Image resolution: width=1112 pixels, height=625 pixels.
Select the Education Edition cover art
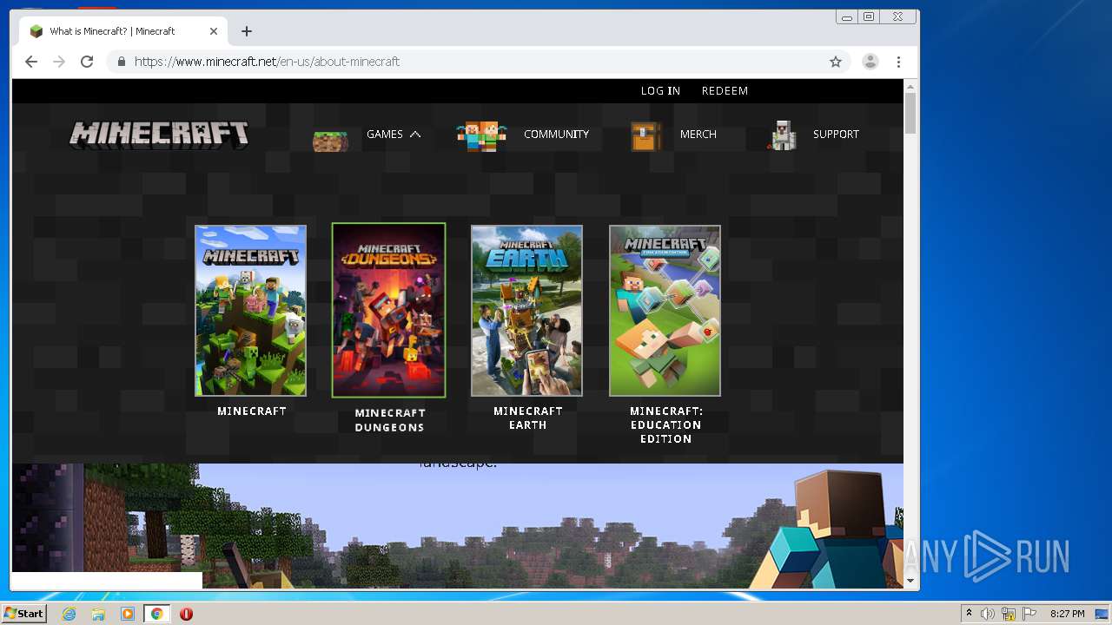665,311
